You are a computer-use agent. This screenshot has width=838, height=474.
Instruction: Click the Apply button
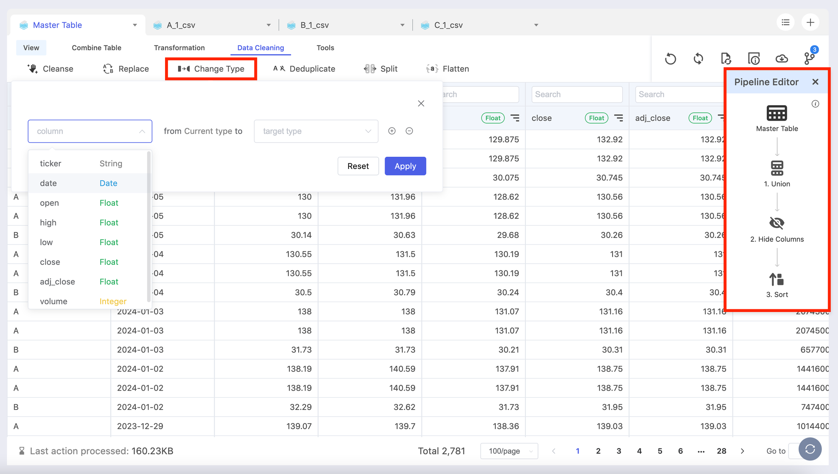tap(405, 166)
